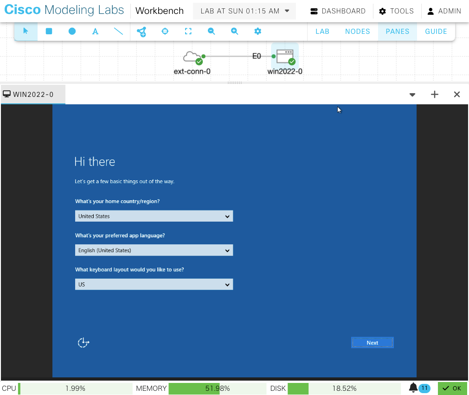Switch to the NODES tab
Image resolution: width=469 pixels, height=395 pixels.
tap(358, 32)
